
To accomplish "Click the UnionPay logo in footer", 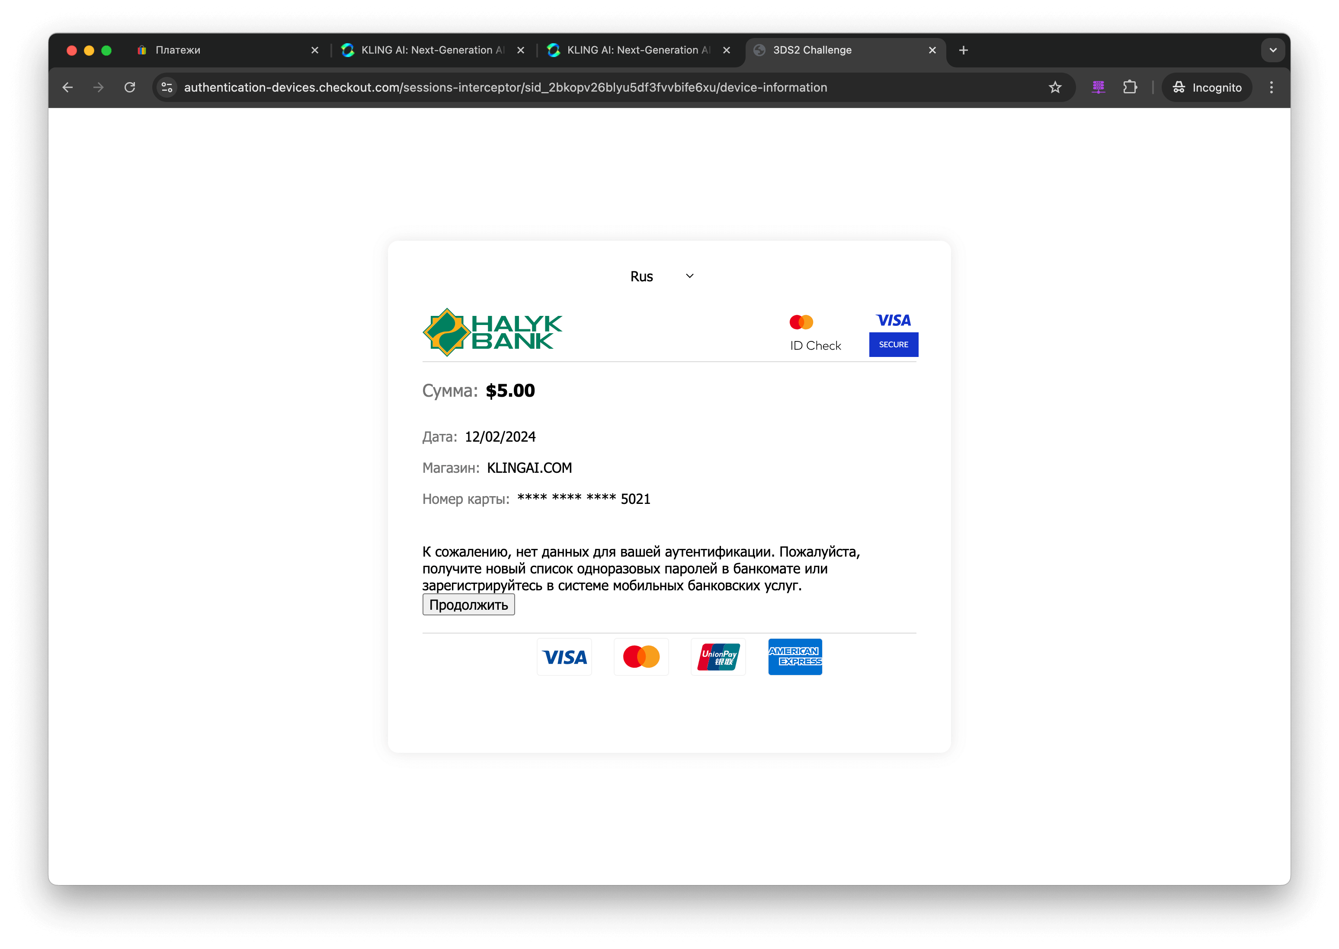I will 718,657.
